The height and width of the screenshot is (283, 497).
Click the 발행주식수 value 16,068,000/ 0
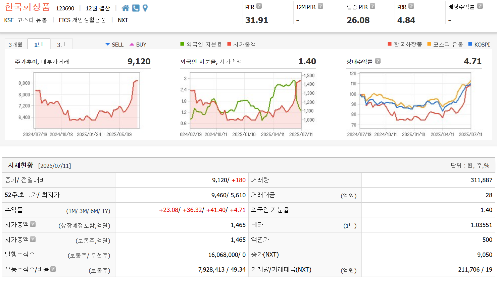pyautogui.click(x=227, y=255)
